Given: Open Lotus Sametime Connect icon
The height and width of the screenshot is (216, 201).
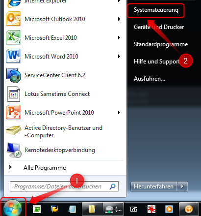Looking at the screenshot, I should (x=14, y=94).
